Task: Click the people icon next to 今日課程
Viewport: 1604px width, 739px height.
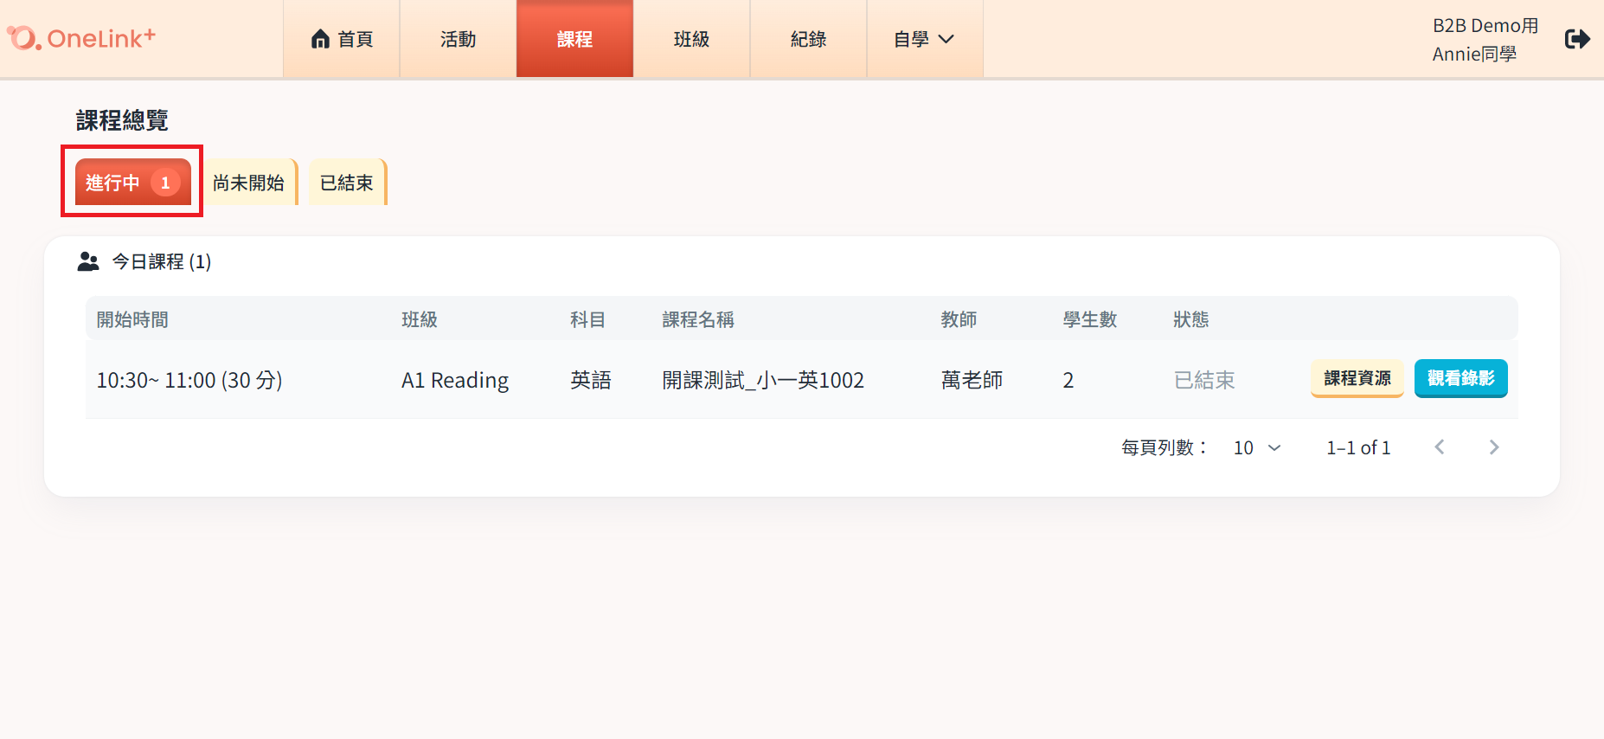Action: point(88,261)
